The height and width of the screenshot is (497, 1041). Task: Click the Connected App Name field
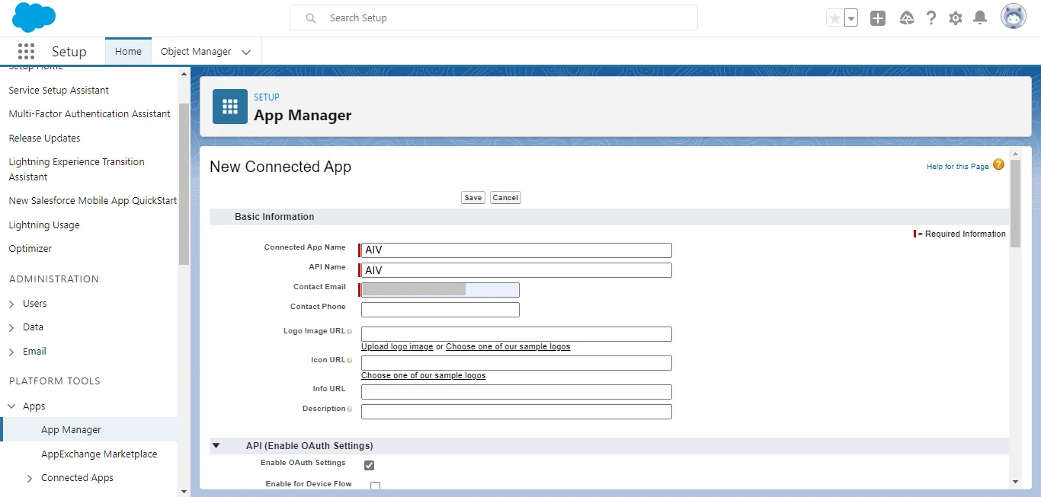[x=517, y=250]
